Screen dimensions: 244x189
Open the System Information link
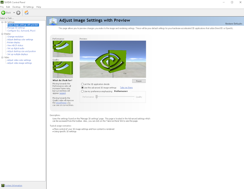click(13, 186)
